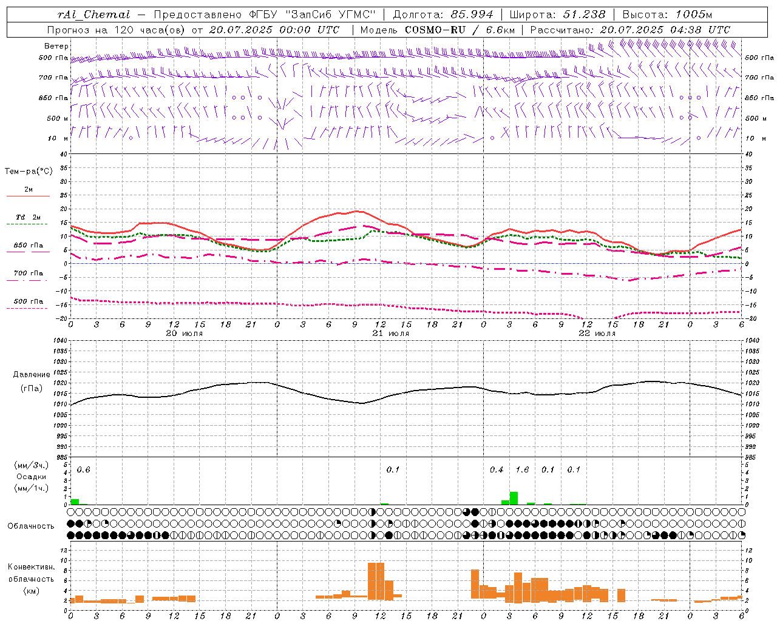Click the Давление pressure panel label

[x=32, y=375]
